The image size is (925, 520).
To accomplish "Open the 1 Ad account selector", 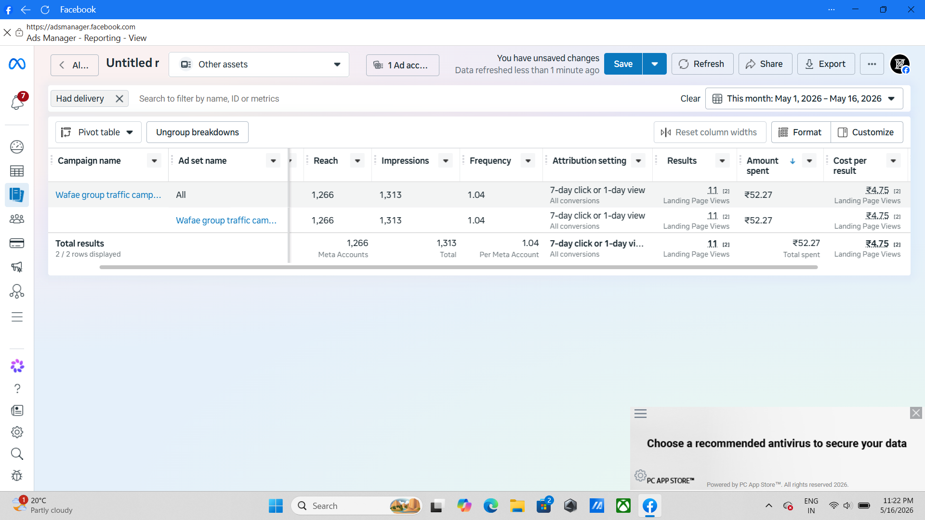I will (x=402, y=65).
